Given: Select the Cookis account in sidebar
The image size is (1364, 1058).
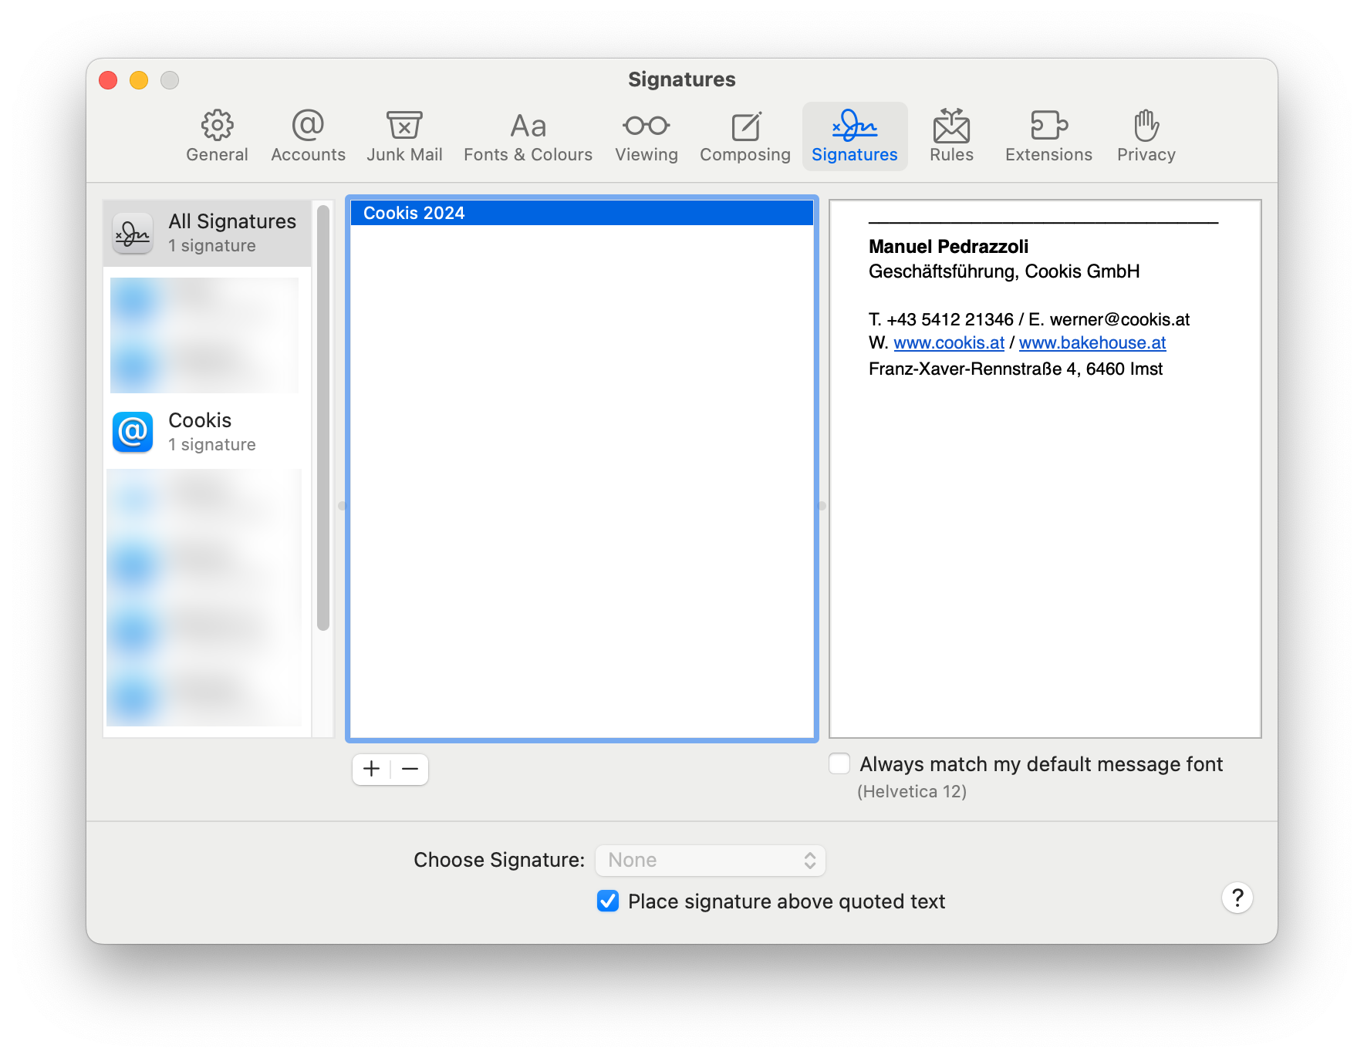Looking at the screenshot, I should point(207,431).
